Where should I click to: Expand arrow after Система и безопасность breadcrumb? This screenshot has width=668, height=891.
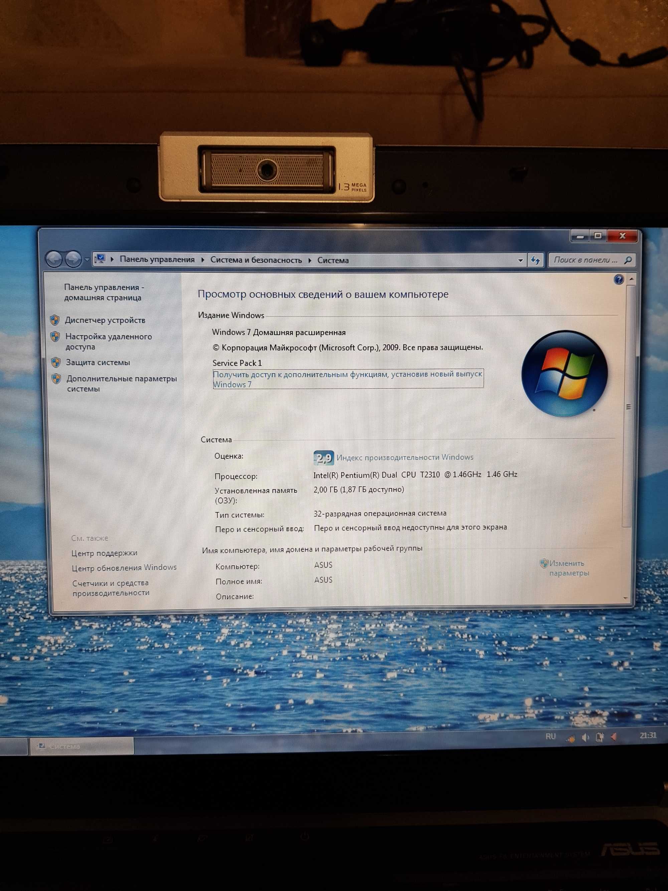(x=310, y=261)
